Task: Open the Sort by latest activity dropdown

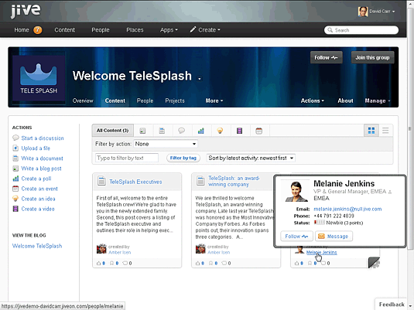Action: pos(251,158)
